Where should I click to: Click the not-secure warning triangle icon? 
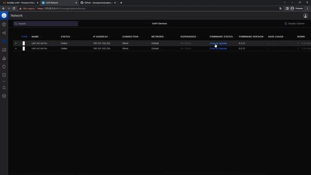[x=20, y=9]
